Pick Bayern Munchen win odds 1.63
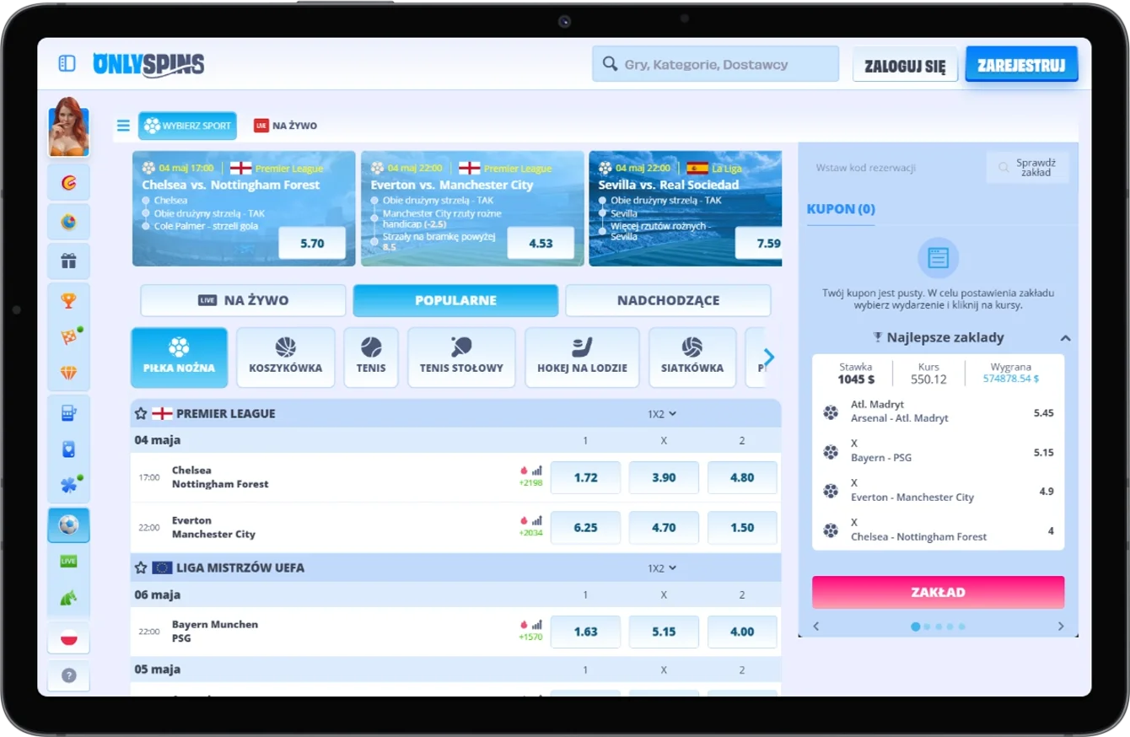1130x737 pixels. click(585, 632)
